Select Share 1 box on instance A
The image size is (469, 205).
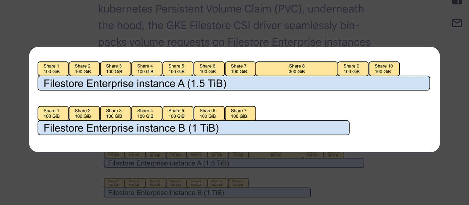pos(53,69)
